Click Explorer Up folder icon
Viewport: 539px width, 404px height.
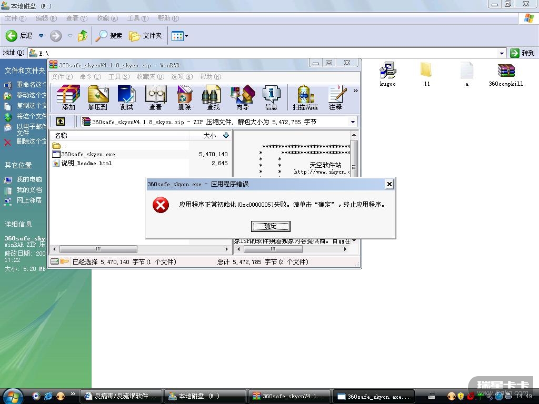click(83, 35)
